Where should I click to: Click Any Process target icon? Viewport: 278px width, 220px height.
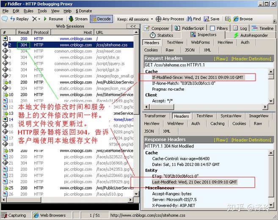[158, 19]
